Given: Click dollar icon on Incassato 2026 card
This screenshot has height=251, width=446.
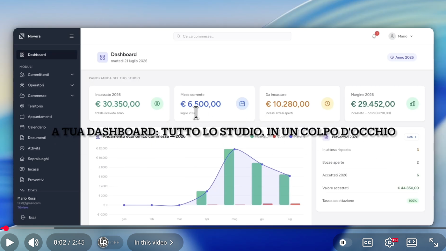Looking at the screenshot, I should point(157,104).
